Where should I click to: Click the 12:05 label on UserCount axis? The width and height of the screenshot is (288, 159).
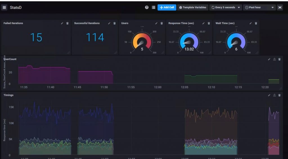point(184,87)
